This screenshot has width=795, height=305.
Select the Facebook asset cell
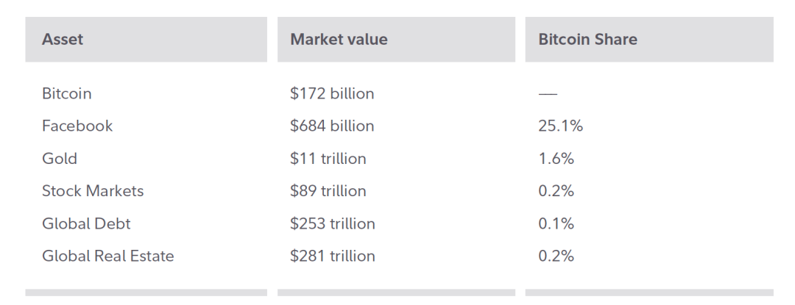coord(77,126)
